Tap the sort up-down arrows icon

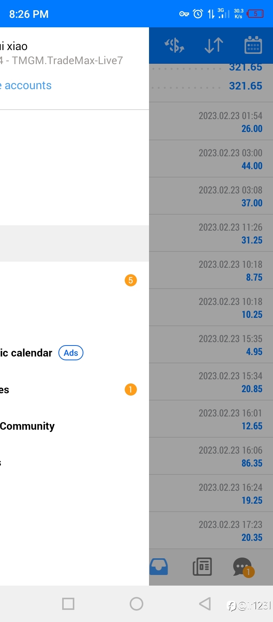point(214,46)
